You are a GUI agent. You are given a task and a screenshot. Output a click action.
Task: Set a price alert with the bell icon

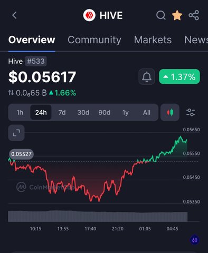(147, 77)
